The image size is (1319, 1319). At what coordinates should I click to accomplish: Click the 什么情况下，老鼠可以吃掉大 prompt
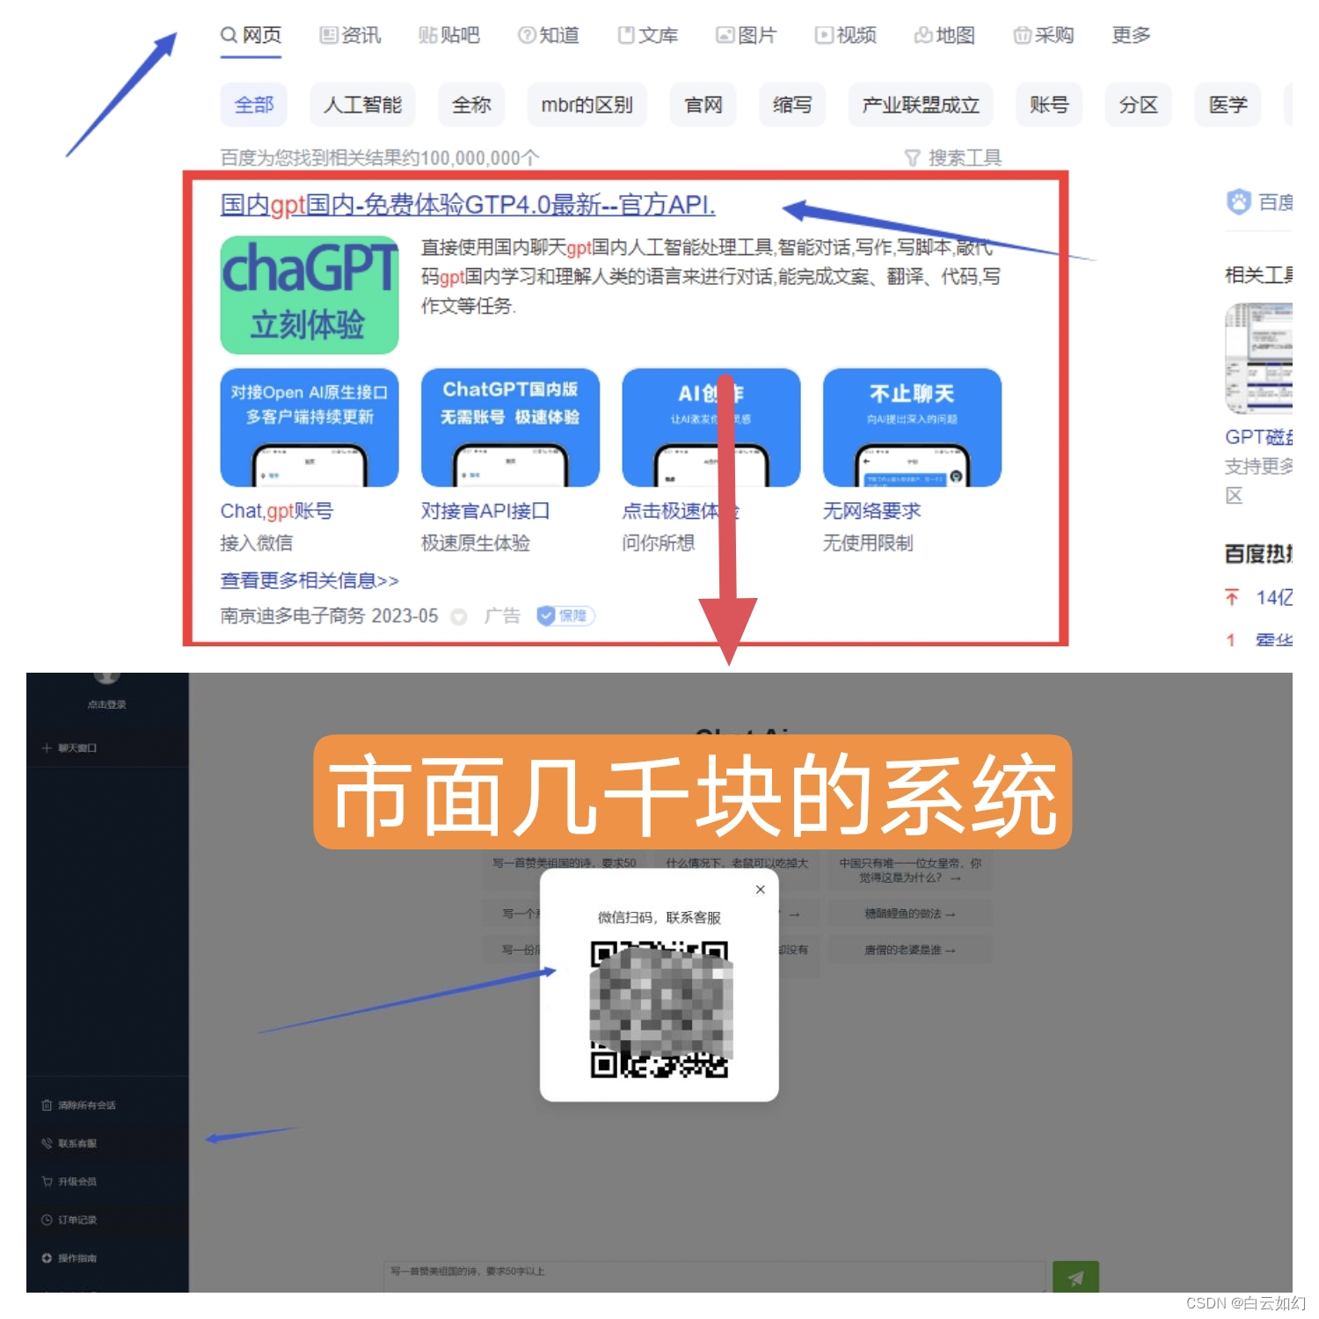pos(737,863)
